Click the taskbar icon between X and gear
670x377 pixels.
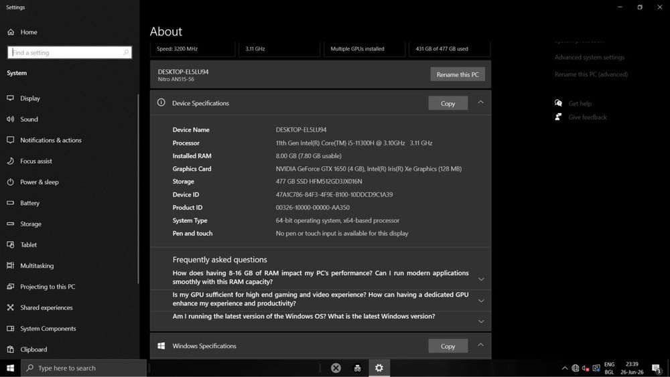pyautogui.click(x=358, y=368)
